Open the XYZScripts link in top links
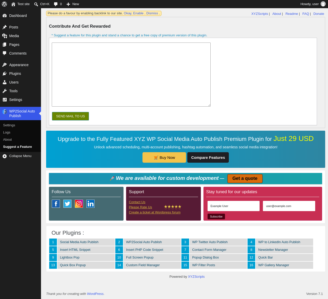The image size is (328, 299). click(260, 14)
